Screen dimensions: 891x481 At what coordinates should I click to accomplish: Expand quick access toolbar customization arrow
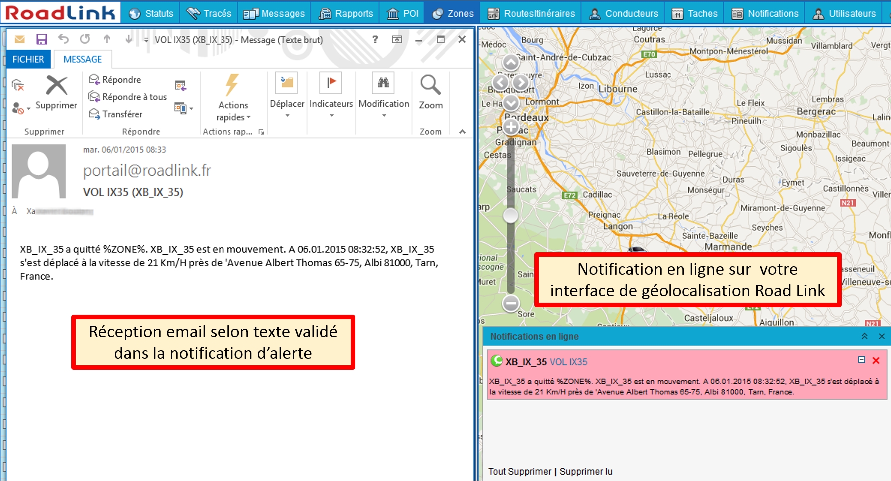(146, 40)
